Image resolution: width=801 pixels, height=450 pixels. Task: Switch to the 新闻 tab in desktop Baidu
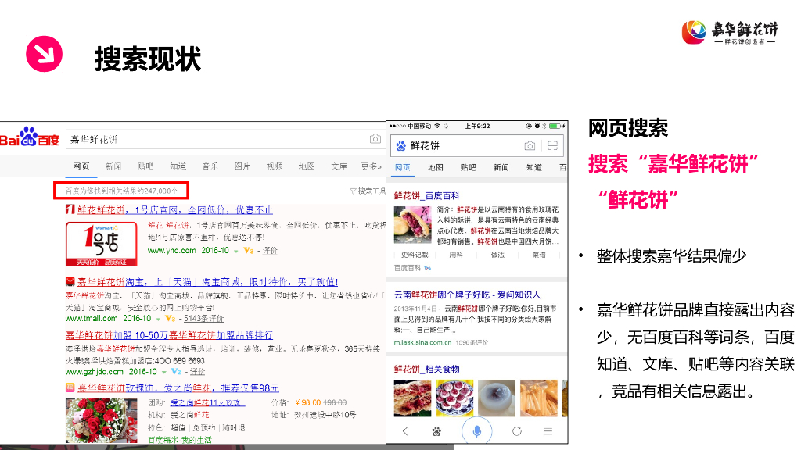coord(113,166)
